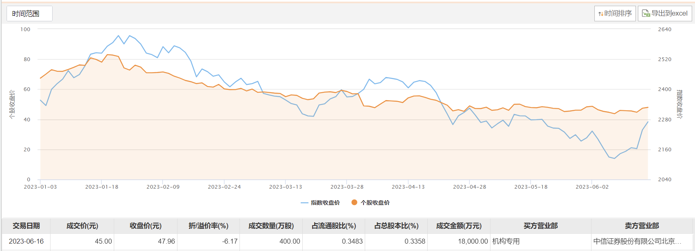Screen dimensions: 695x251
Task: Export data with 导出到excel button
Action: [665, 14]
